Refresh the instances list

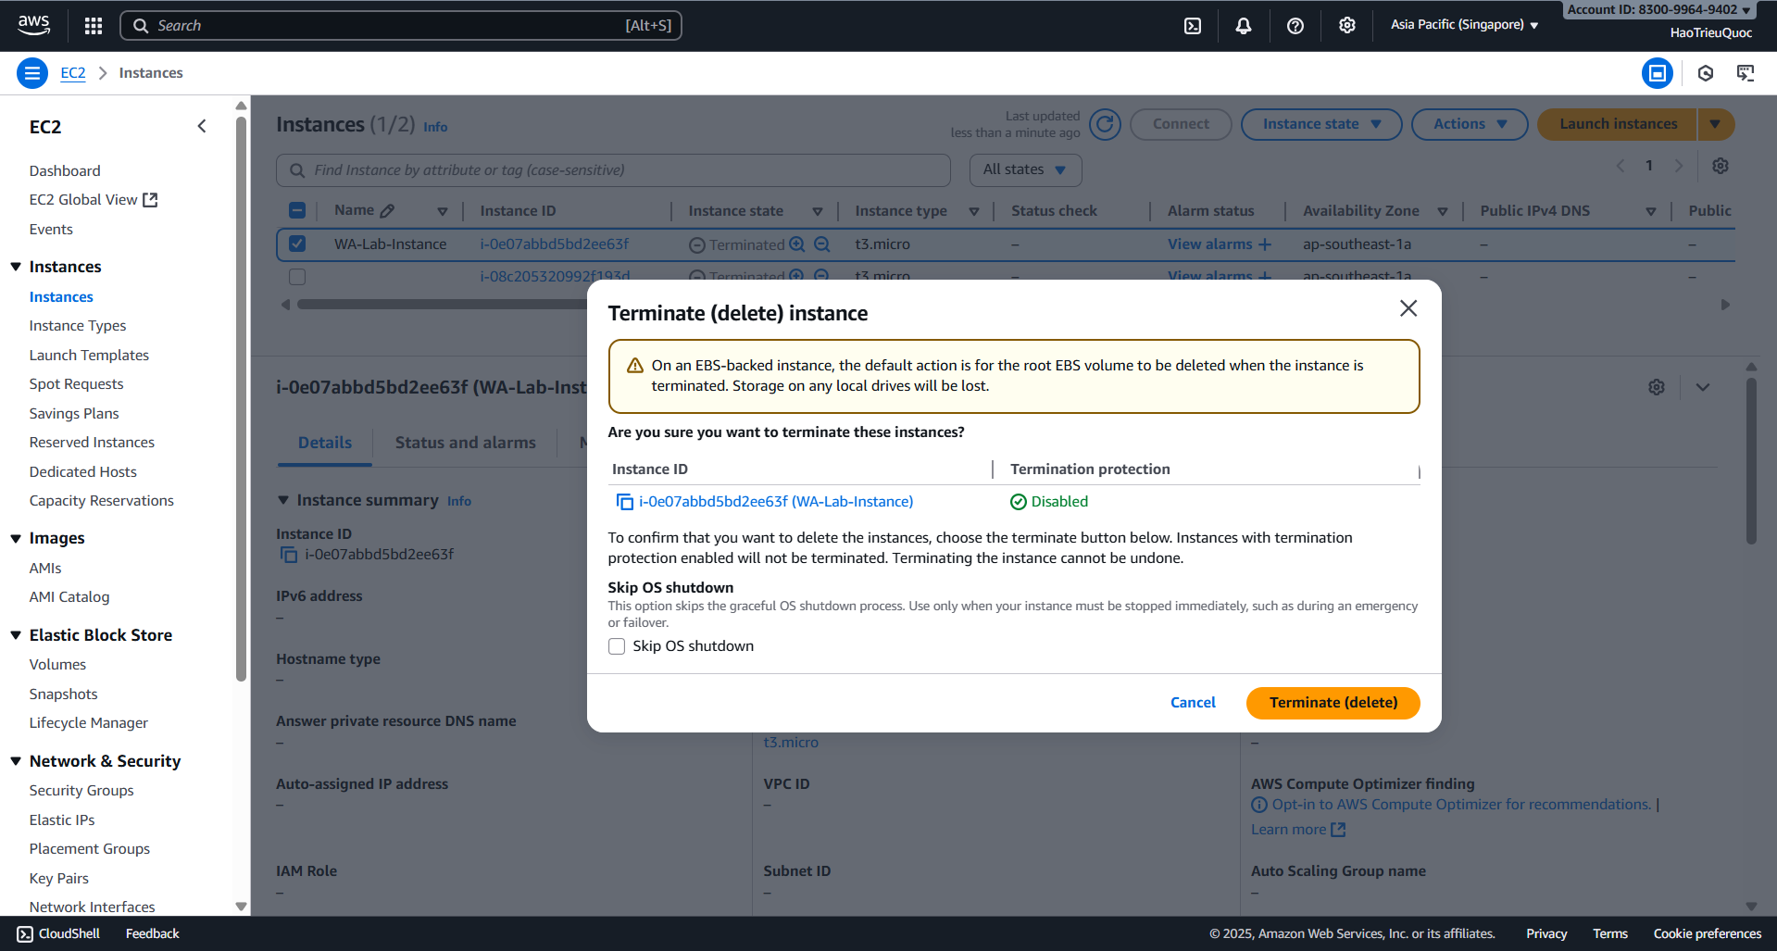tap(1104, 124)
